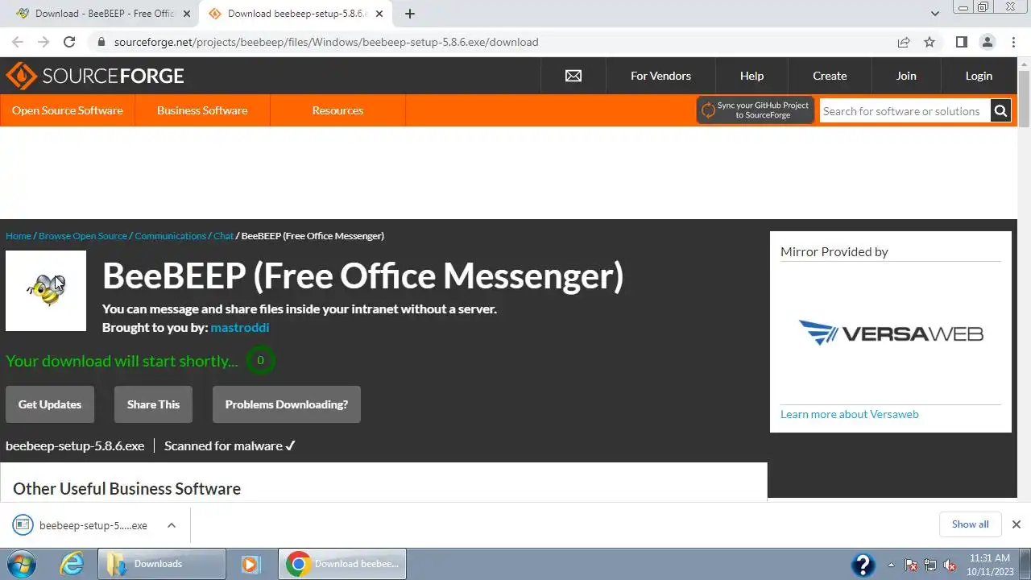Open the Open Source Software menu
The image size is (1031, 580).
(68, 110)
